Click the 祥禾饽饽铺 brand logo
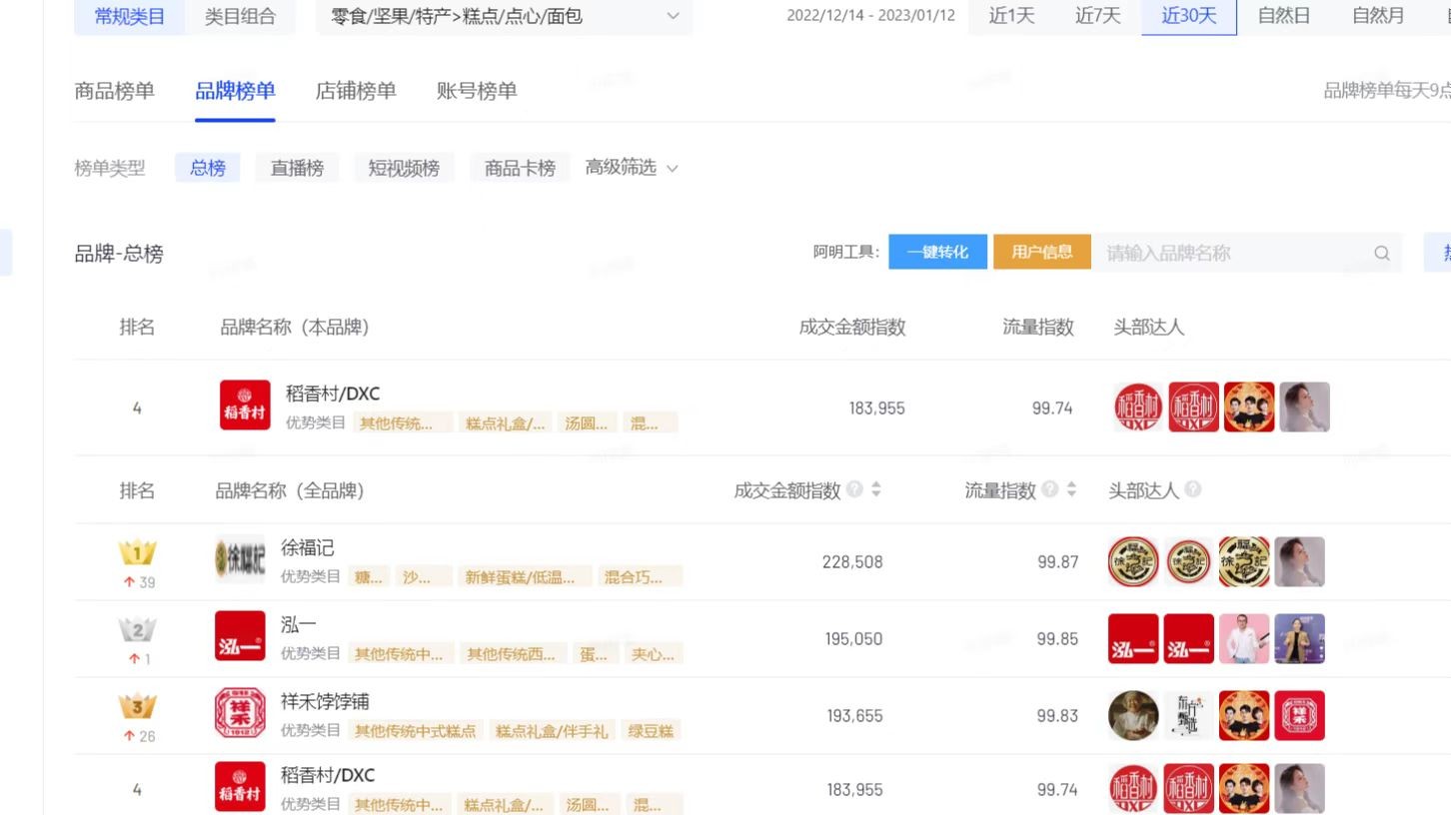This screenshot has height=815, width=1451. 240,713
